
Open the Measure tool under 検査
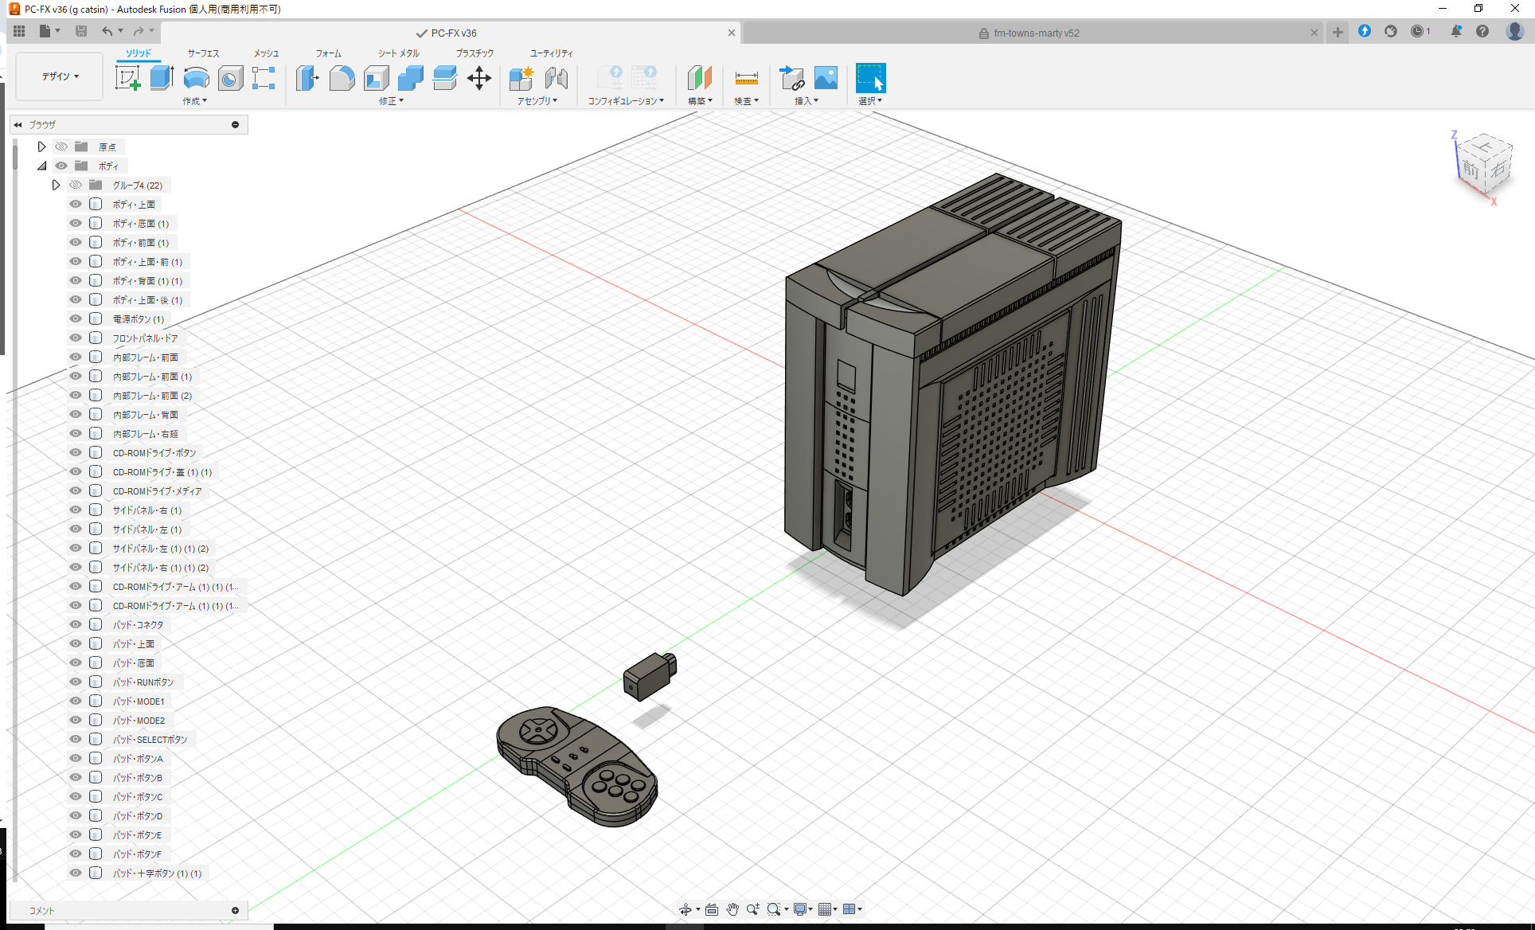pyautogui.click(x=746, y=79)
